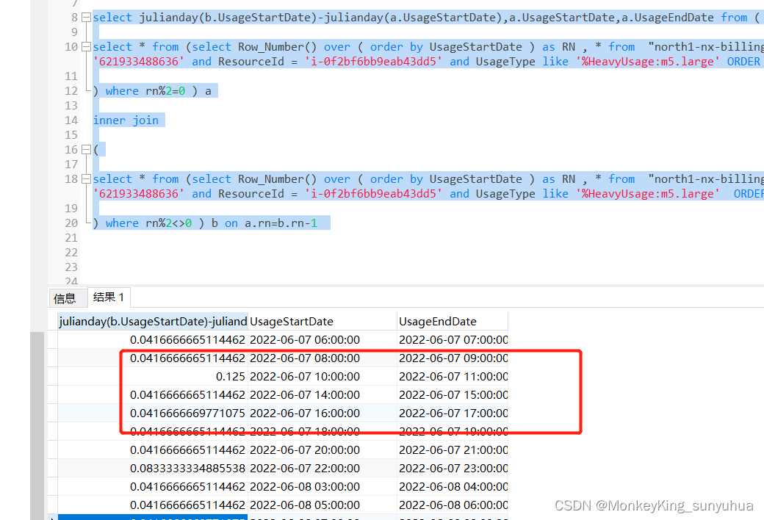Select the value in the 06:00:00 start row
764x520 pixels.
153,339
